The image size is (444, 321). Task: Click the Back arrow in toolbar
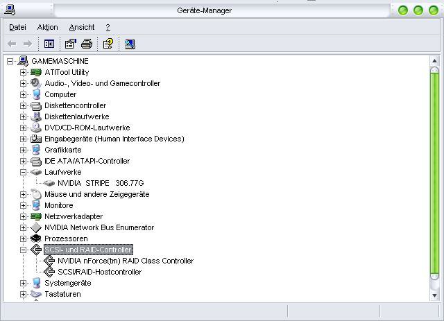(x=12, y=44)
